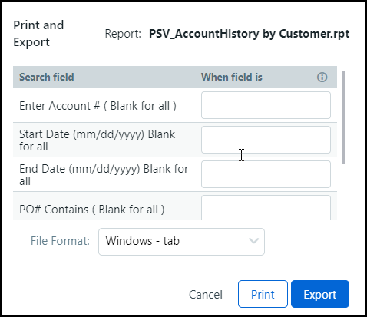Click the info icon beside When field is
The width and height of the screenshot is (367, 317).
(322, 77)
